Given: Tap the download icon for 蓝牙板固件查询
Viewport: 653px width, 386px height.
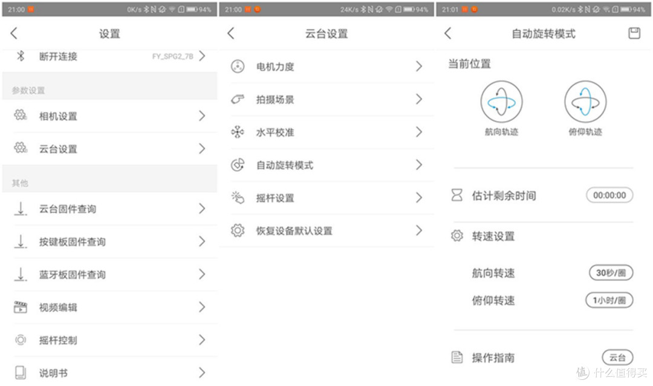Looking at the screenshot, I should pos(21,274).
